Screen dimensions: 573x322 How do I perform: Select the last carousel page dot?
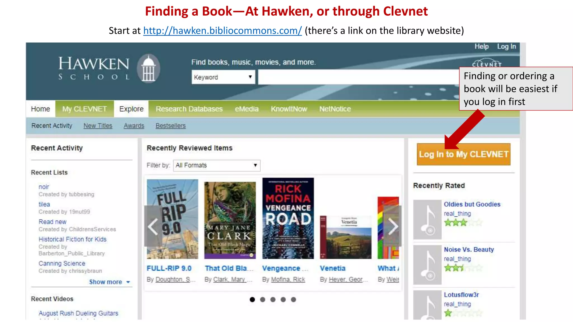[293, 300]
